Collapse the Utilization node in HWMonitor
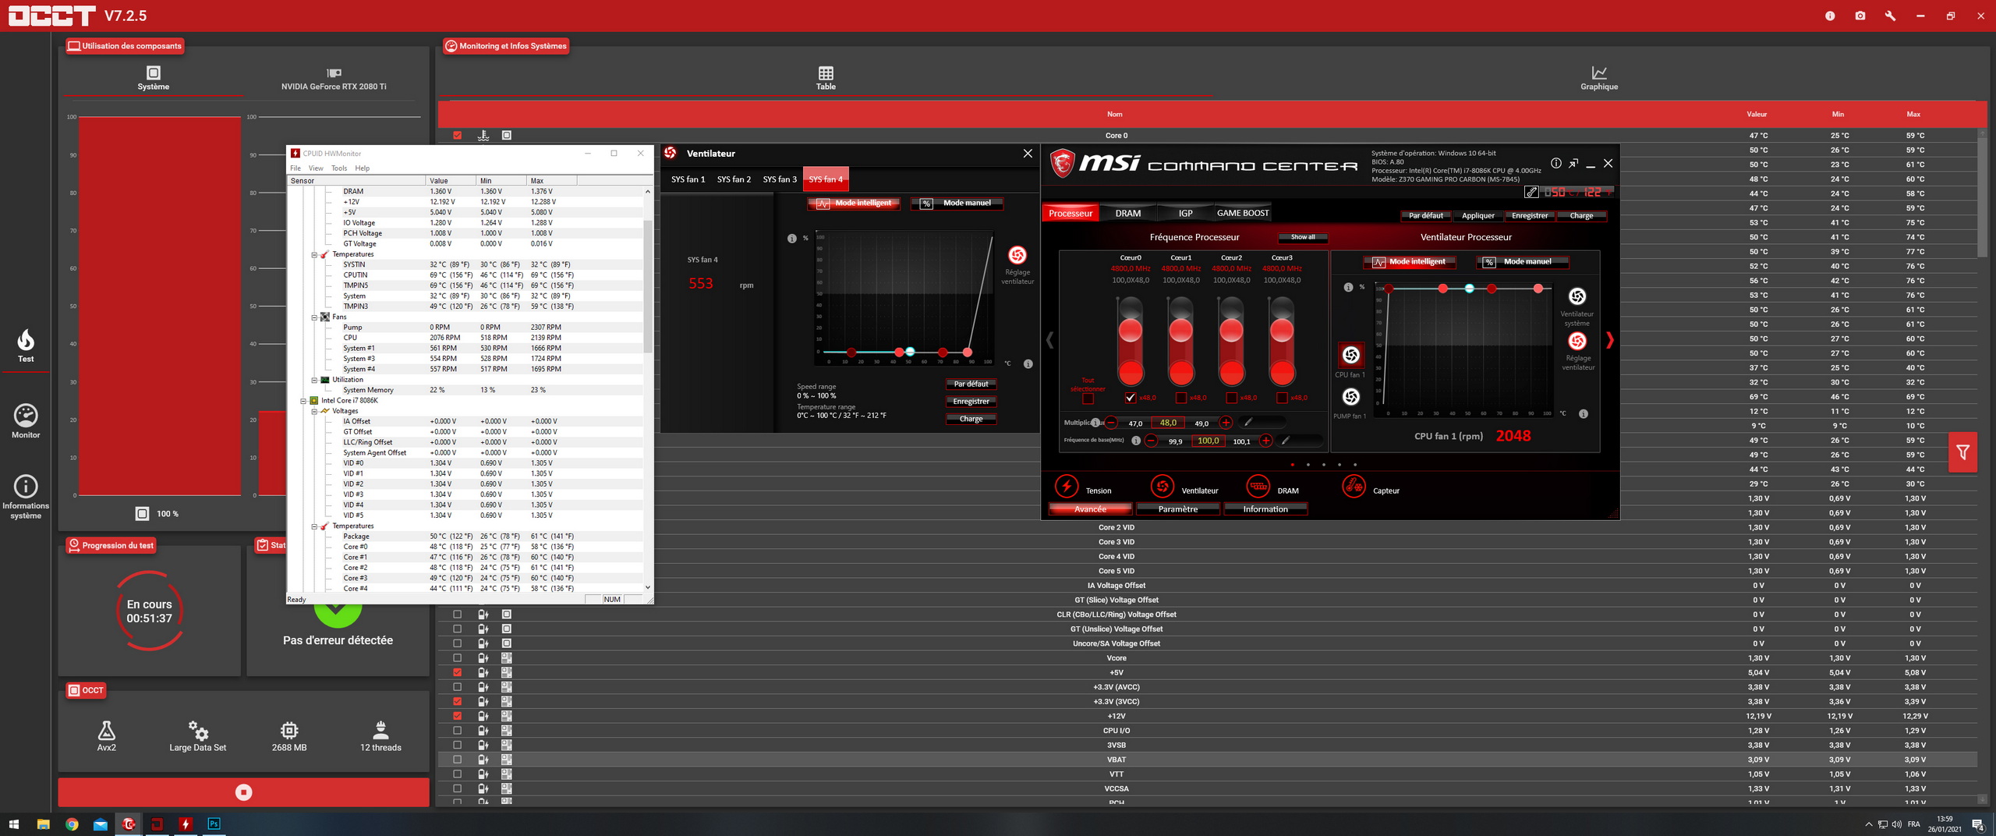Viewport: 1996px width, 836px height. 314,380
